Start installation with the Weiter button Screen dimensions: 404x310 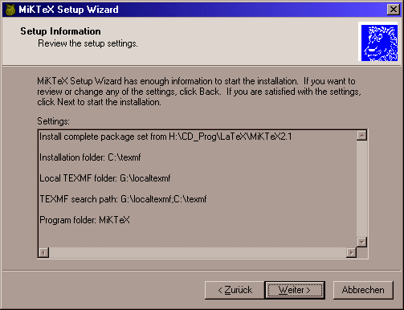click(x=295, y=290)
